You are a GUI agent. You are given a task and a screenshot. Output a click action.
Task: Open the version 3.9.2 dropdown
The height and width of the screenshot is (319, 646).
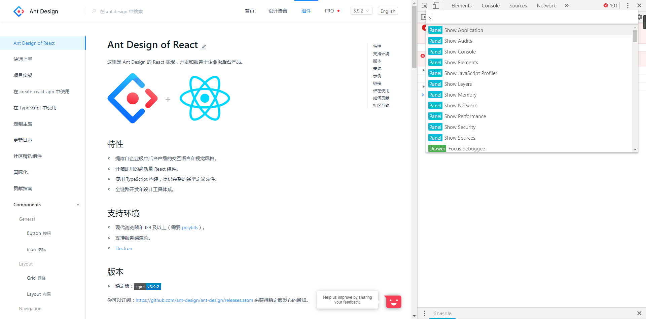click(x=361, y=11)
